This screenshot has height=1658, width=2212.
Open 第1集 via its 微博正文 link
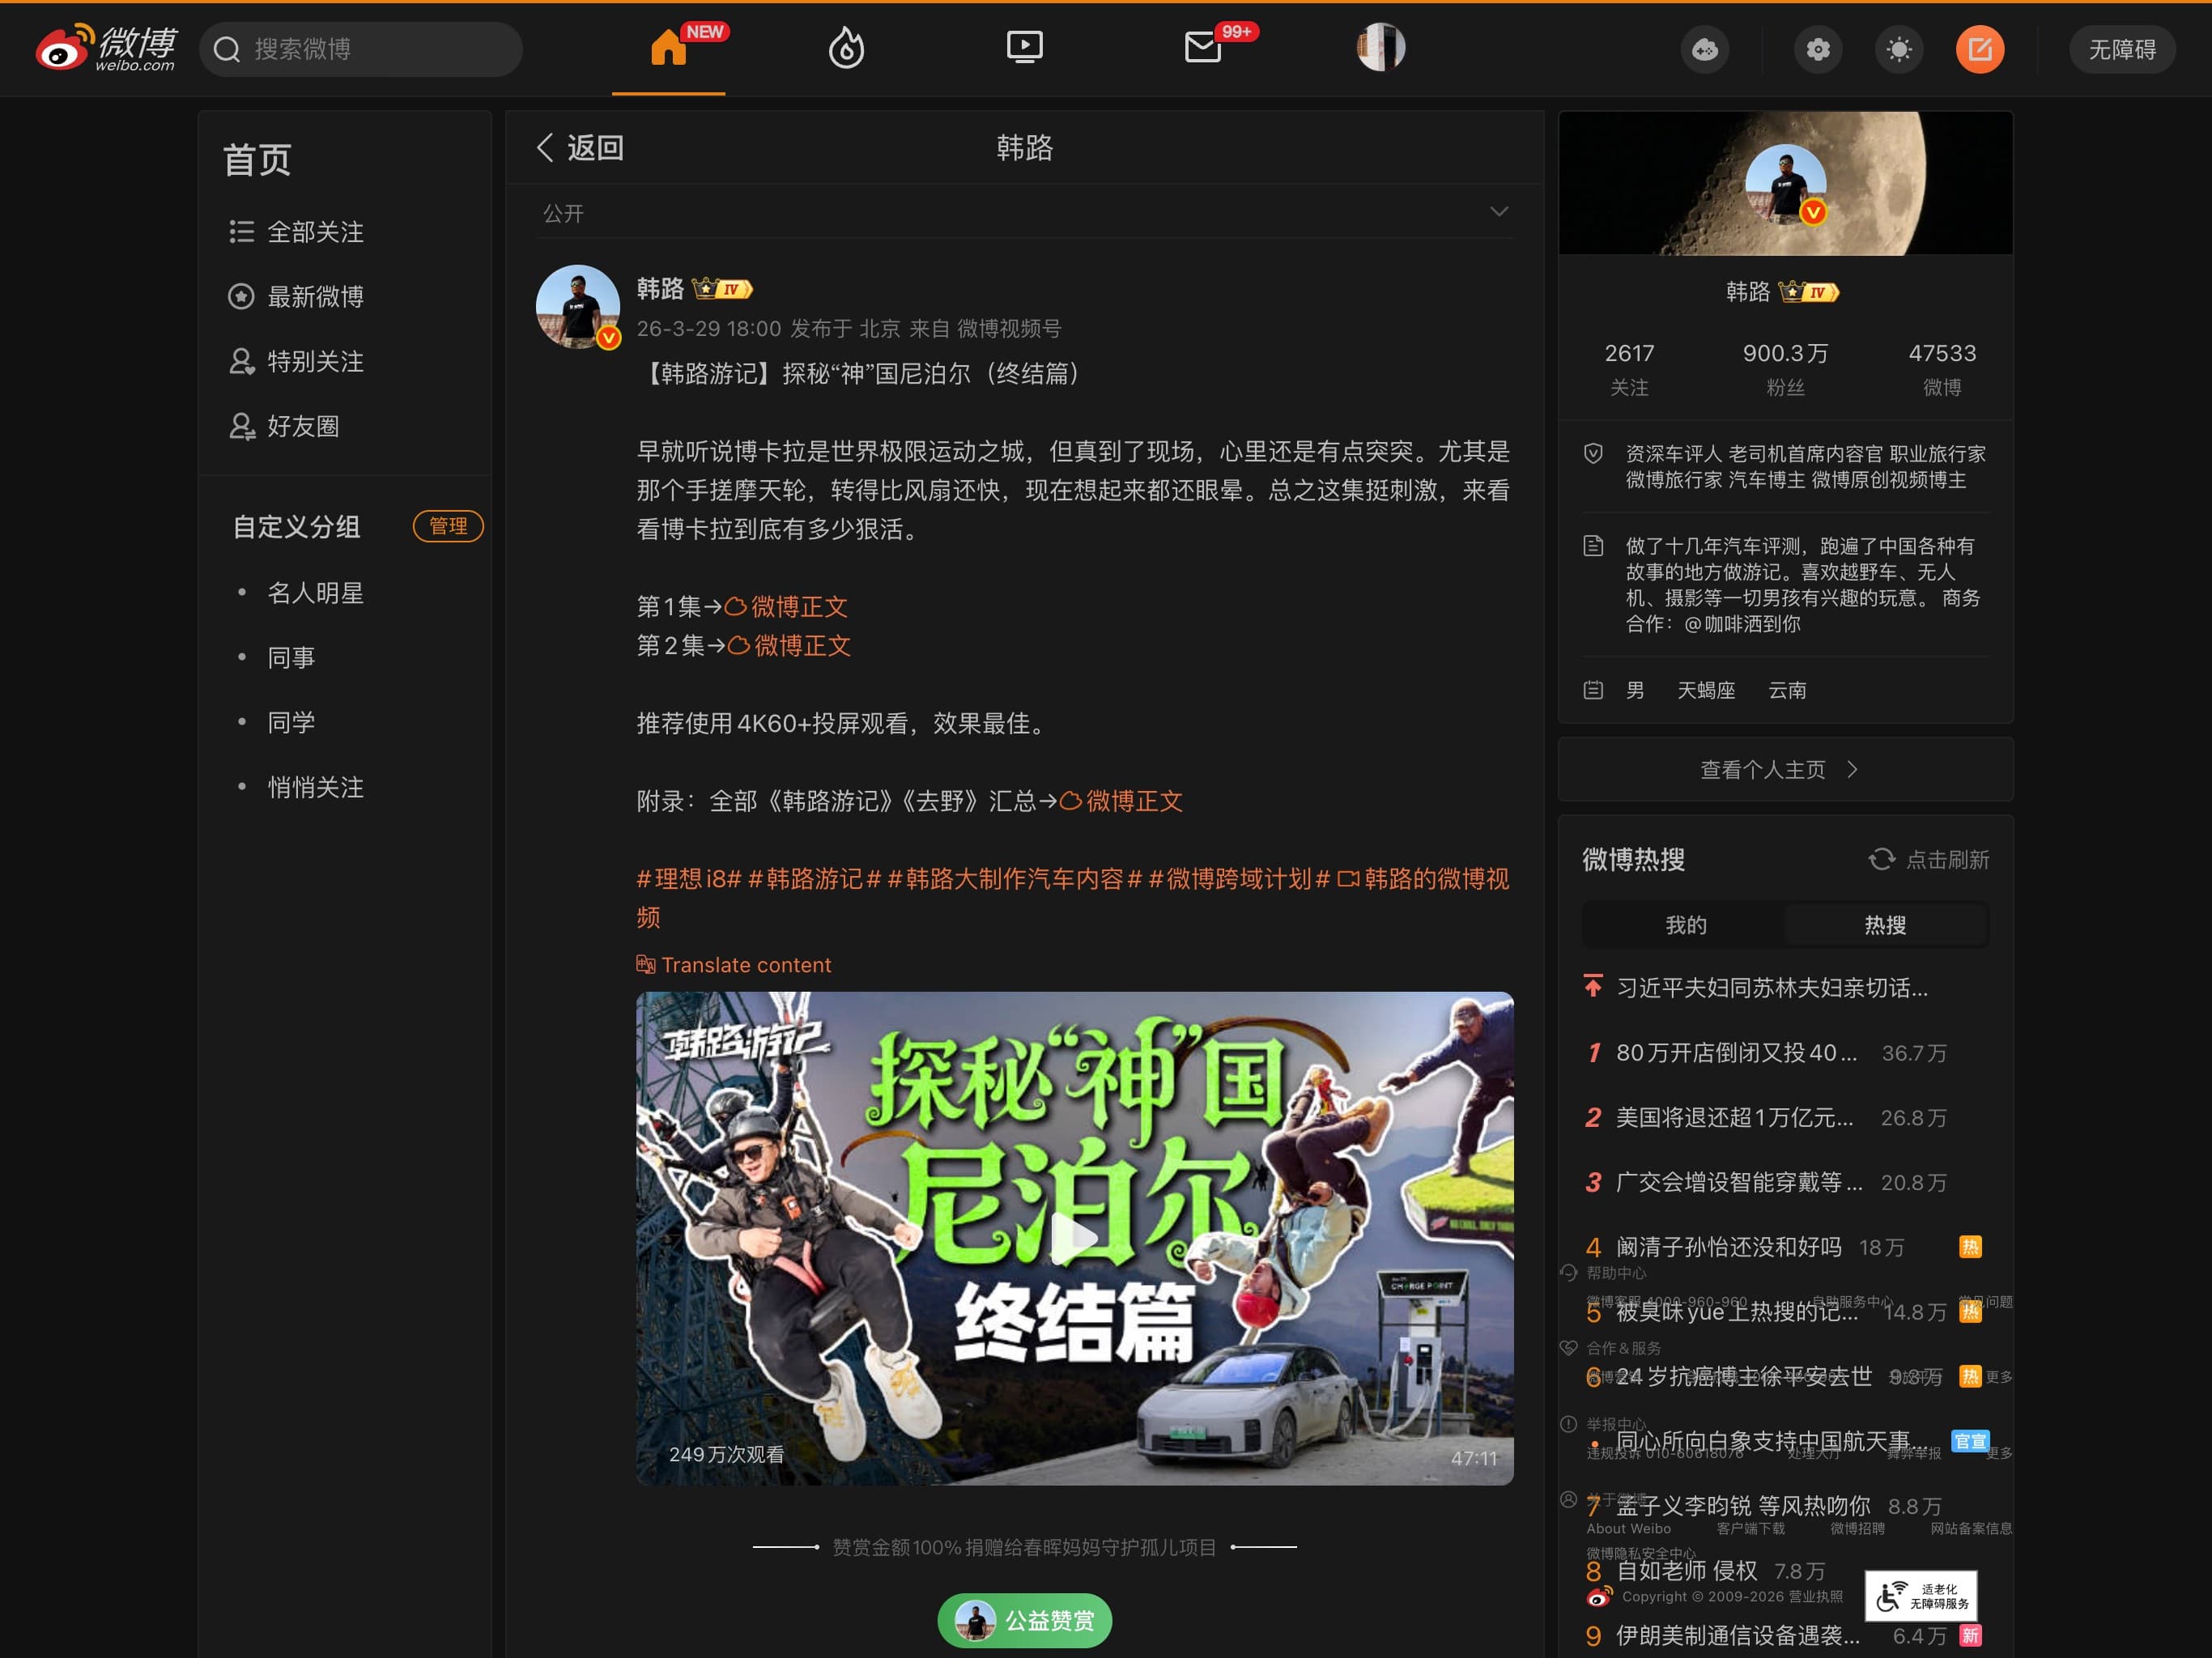[786, 607]
